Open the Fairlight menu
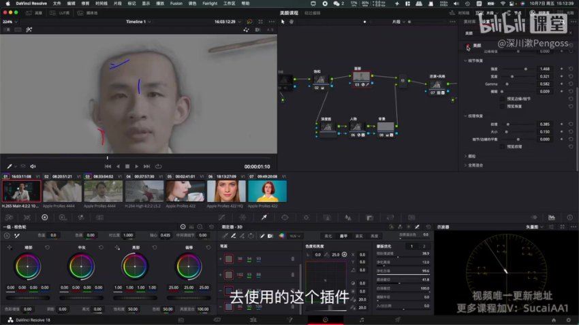The image size is (579, 325). (x=210, y=3)
